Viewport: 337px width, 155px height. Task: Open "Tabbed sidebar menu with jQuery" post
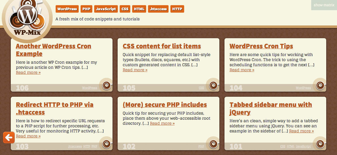tap(271, 109)
